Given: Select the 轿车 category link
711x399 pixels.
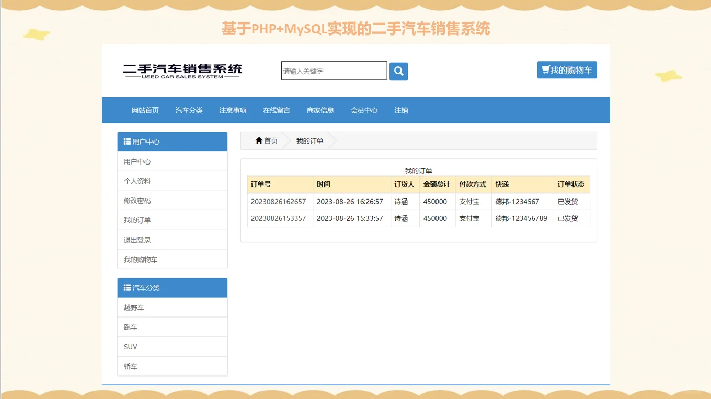Looking at the screenshot, I should (130, 366).
